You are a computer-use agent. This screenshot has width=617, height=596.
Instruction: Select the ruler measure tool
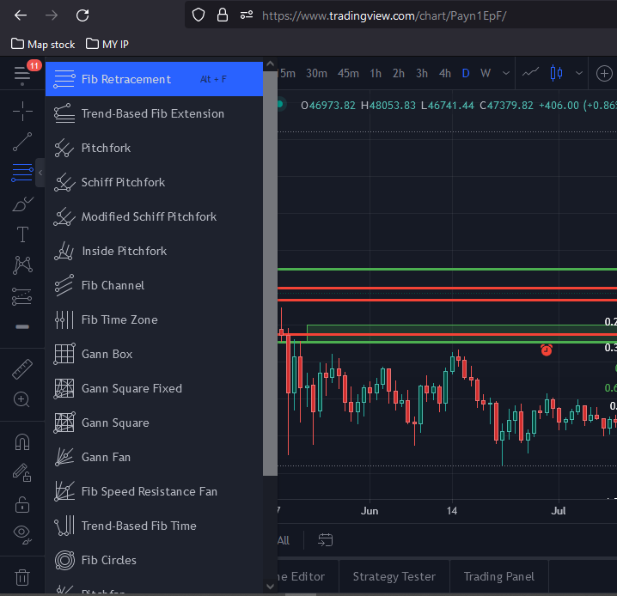(x=22, y=368)
